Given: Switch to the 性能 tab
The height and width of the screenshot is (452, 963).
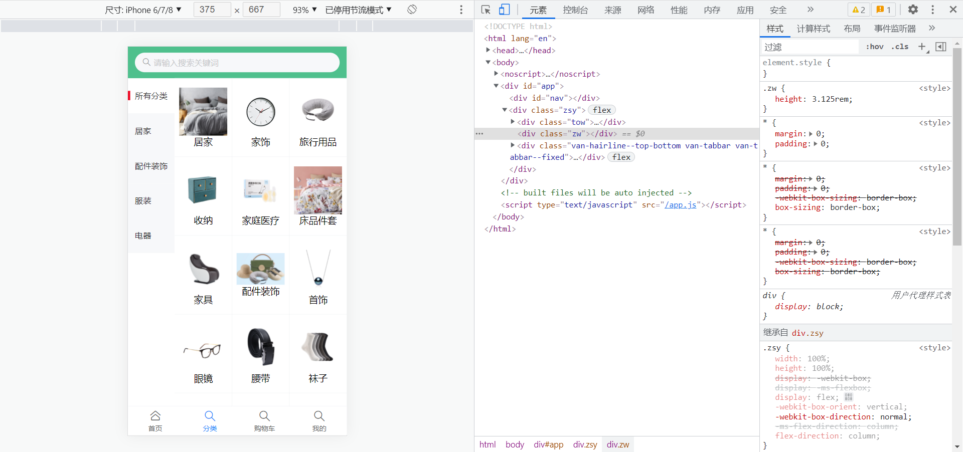Looking at the screenshot, I should pos(679,10).
